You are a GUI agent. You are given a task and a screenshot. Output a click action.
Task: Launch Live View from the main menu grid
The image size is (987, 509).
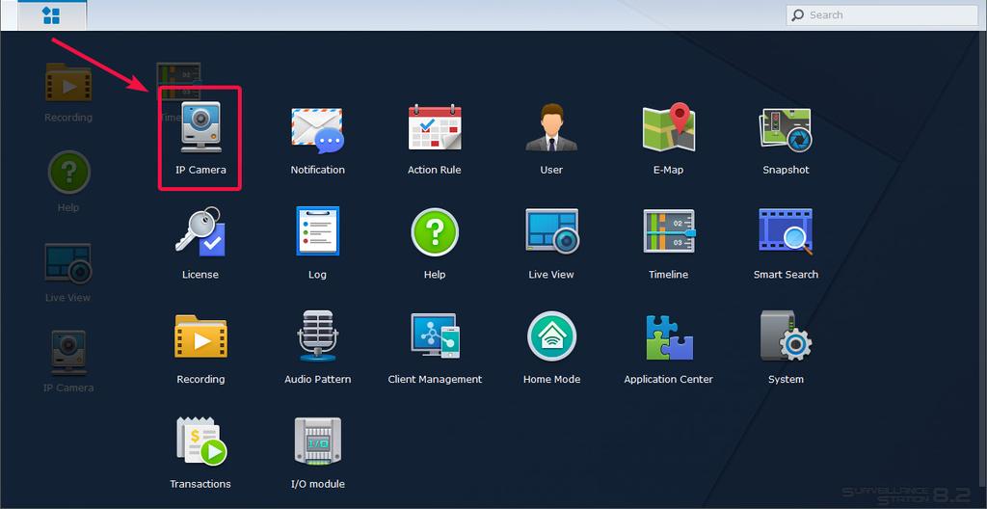pos(552,231)
